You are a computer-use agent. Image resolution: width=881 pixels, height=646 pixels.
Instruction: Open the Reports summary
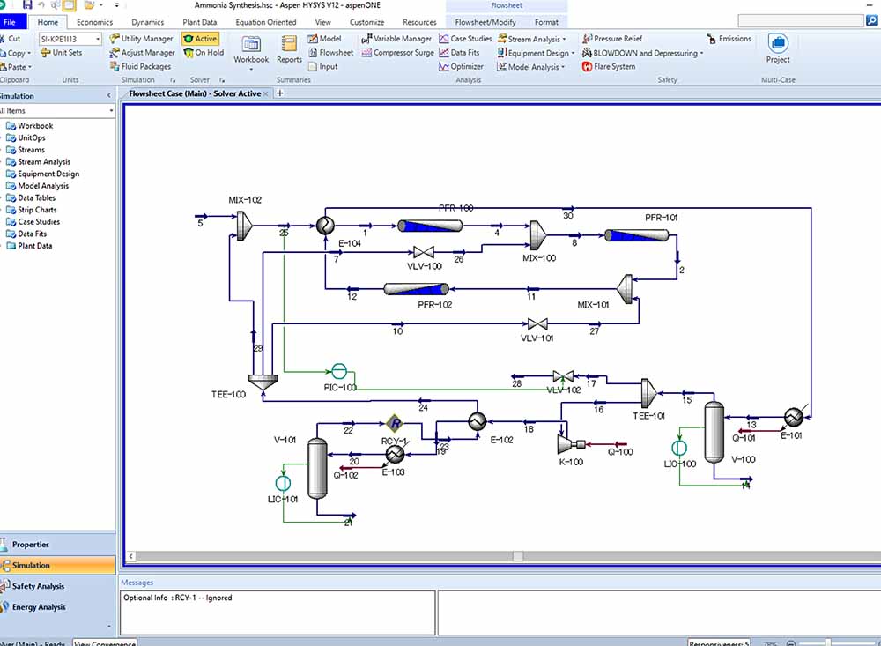click(x=289, y=49)
